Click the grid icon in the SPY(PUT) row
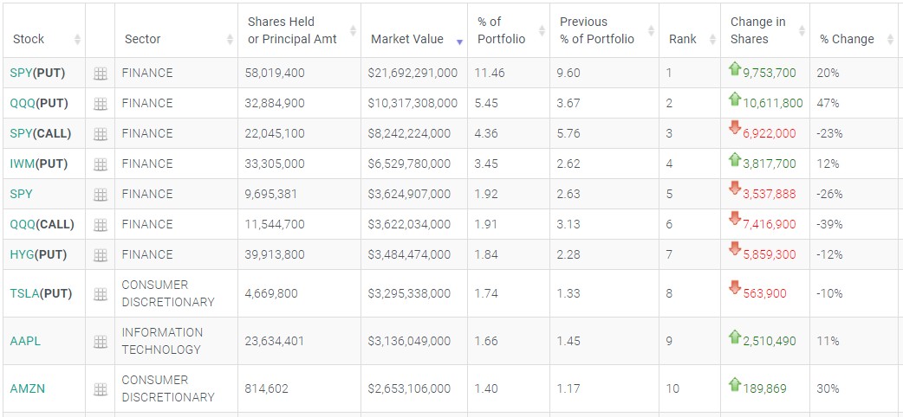Viewport: 903px width, 417px height. coord(101,74)
